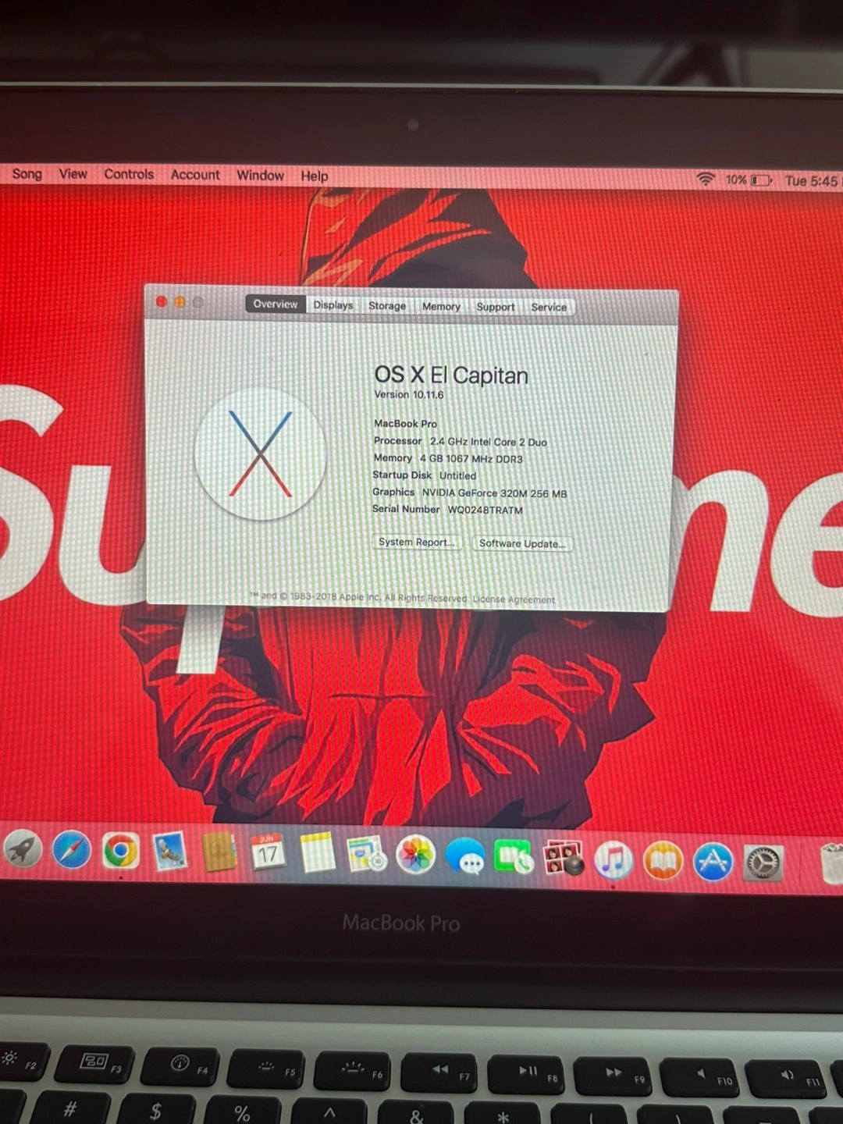The height and width of the screenshot is (1124, 843).
Task: Open the Help menu
Action: point(315,176)
